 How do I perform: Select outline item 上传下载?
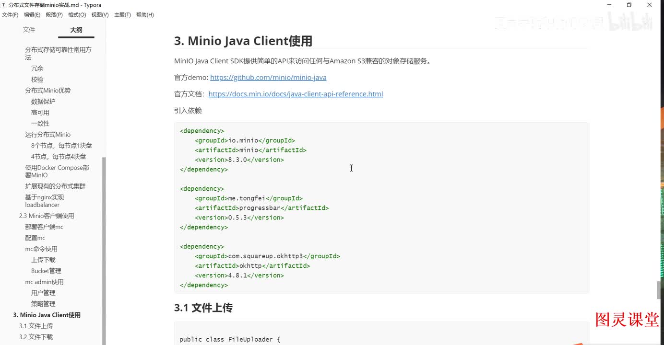pyautogui.click(x=43, y=260)
